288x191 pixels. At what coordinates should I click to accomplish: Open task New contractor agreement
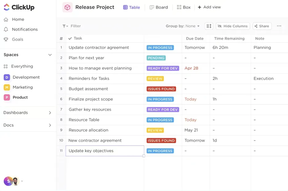[x=95, y=140]
